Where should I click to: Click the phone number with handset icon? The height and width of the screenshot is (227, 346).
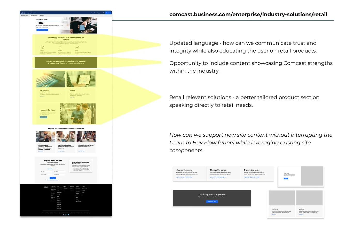click(98, 13)
